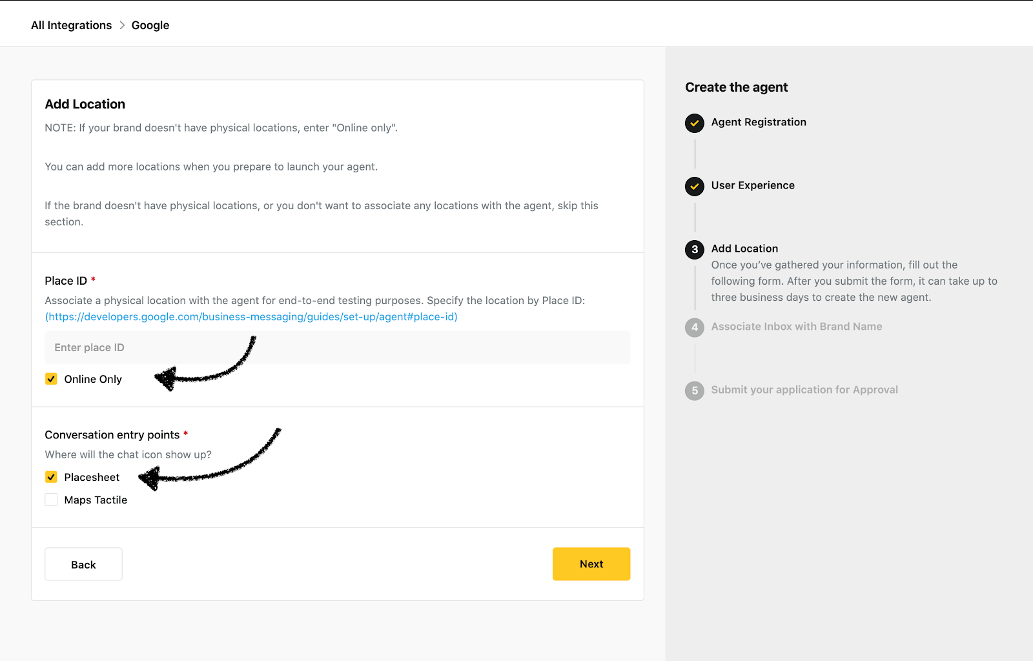Open the User Experience step
The image size is (1033, 661).
point(753,185)
